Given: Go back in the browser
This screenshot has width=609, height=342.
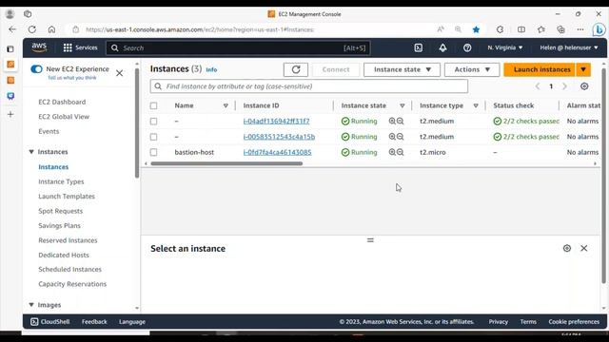Looking at the screenshot, I should (x=12, y=29).
